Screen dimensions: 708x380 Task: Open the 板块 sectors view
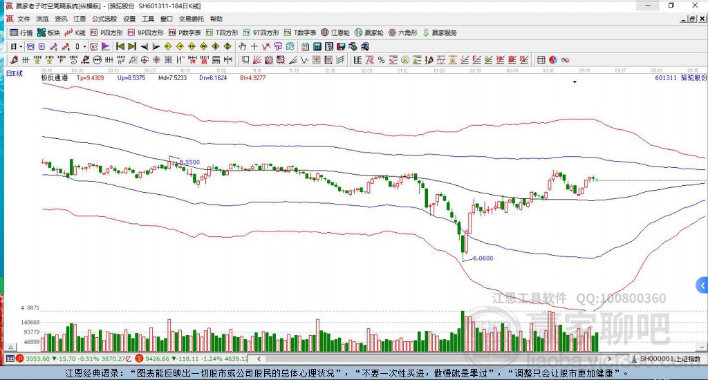click(x=49, y=32)
